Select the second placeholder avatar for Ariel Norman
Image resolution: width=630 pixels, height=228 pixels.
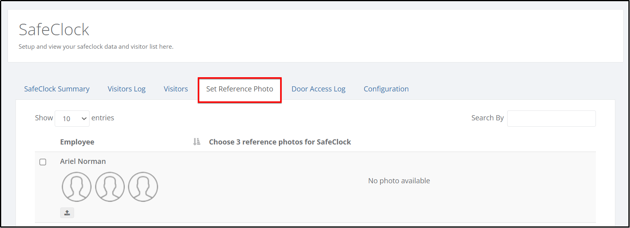click(x=110, y=187)
